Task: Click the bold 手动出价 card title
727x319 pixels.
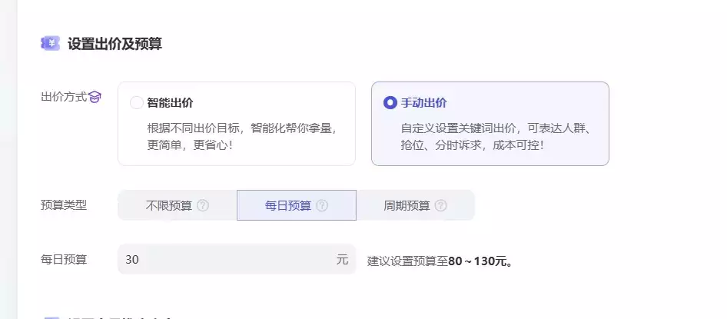Action: 423,103
